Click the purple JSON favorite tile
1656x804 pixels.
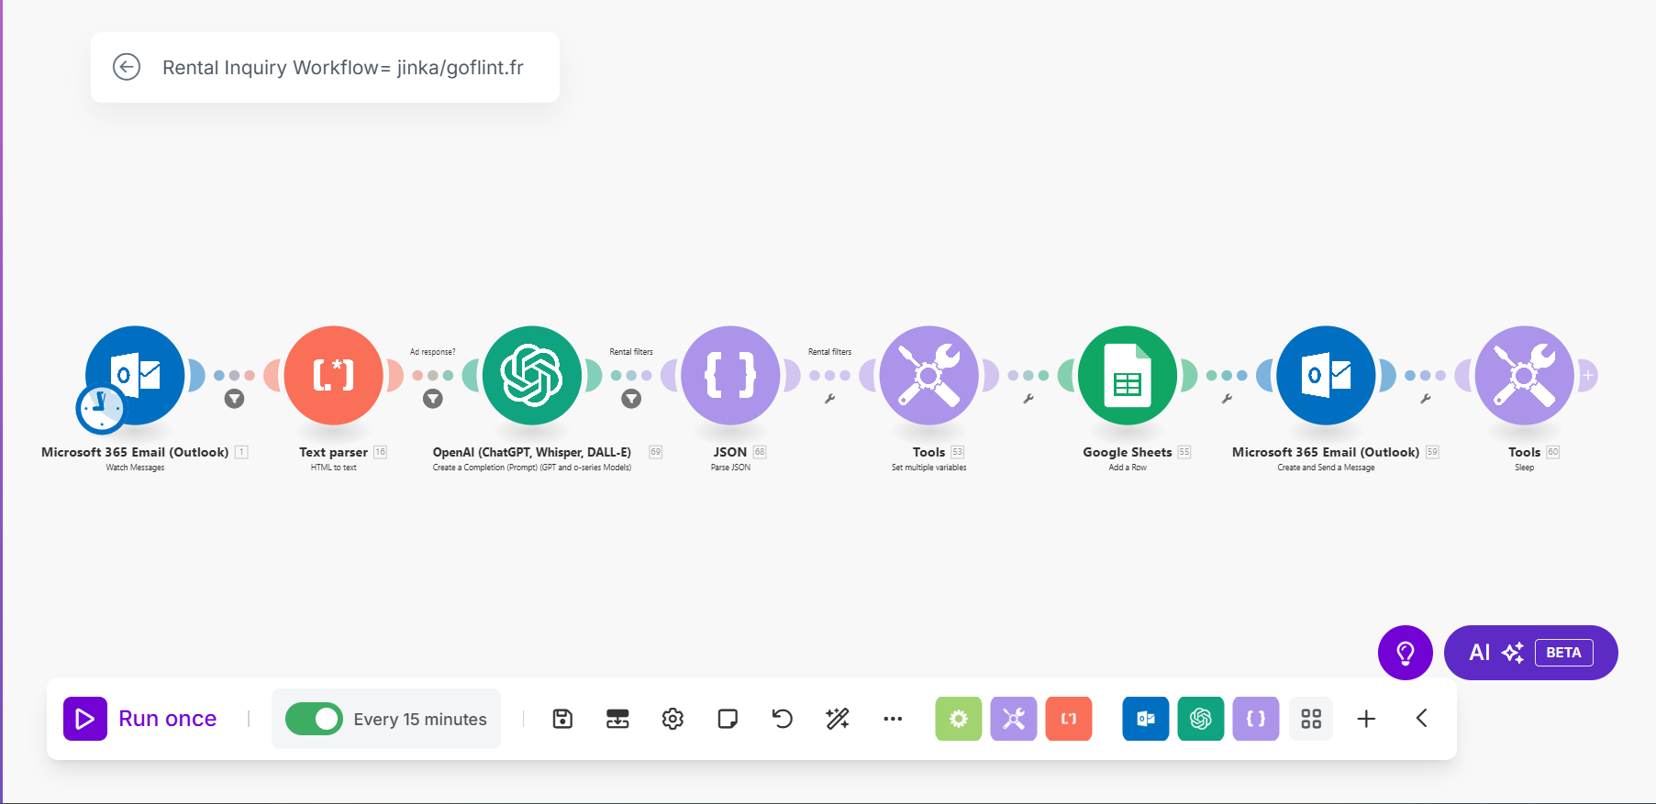pos(1256,719)
